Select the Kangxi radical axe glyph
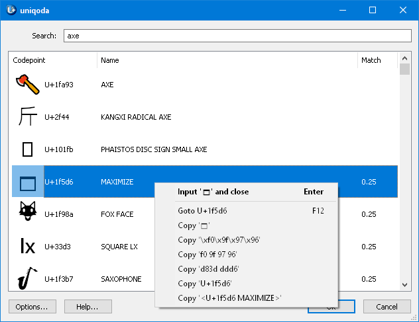This screenshot has height=322, width=419. [27, 117]
